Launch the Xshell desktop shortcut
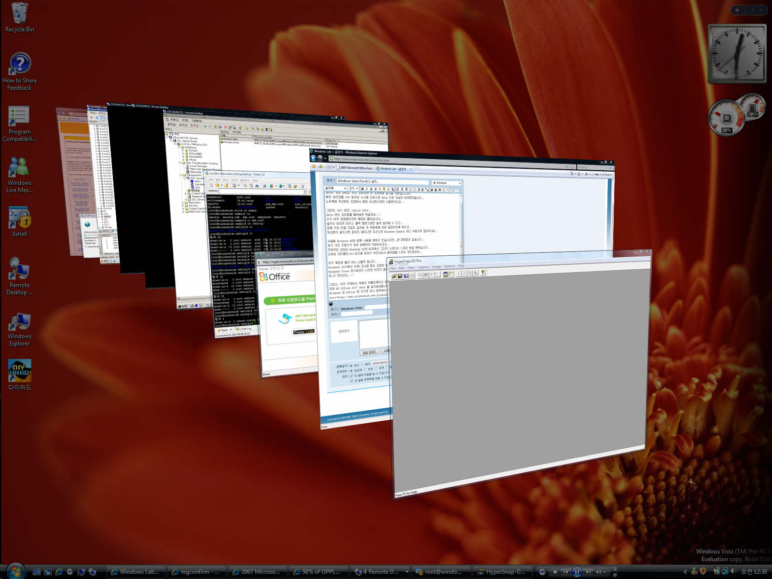The width and height of the screenshot is (772, 579). tap(19, 222)
